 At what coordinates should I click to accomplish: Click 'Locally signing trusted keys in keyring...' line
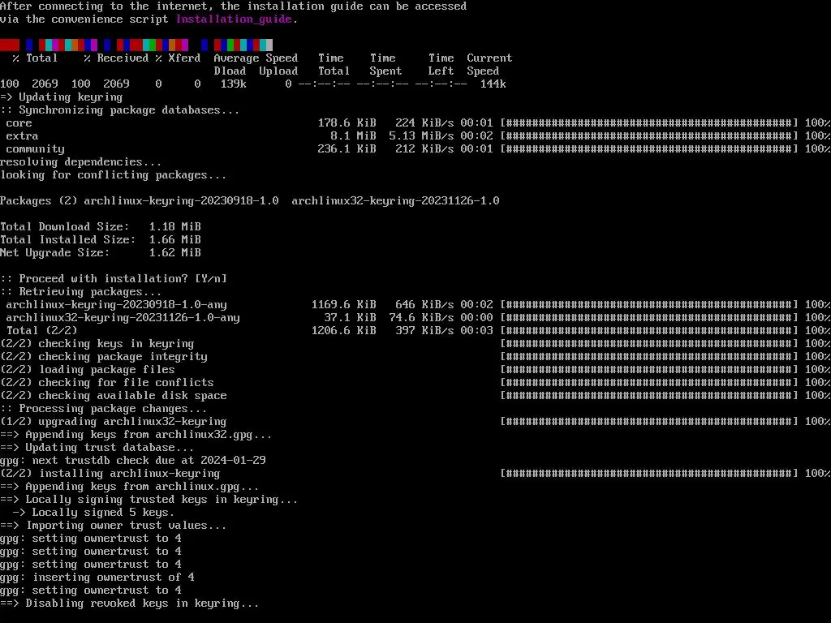149,500
